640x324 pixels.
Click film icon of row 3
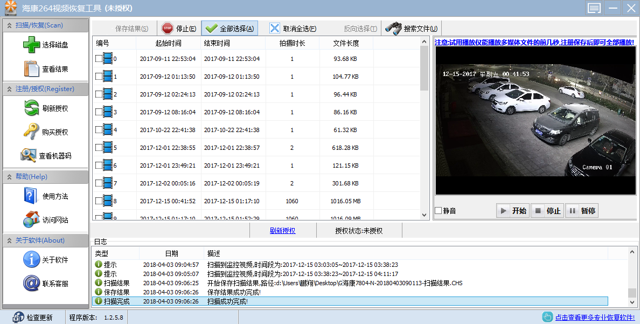coord(108,112)
